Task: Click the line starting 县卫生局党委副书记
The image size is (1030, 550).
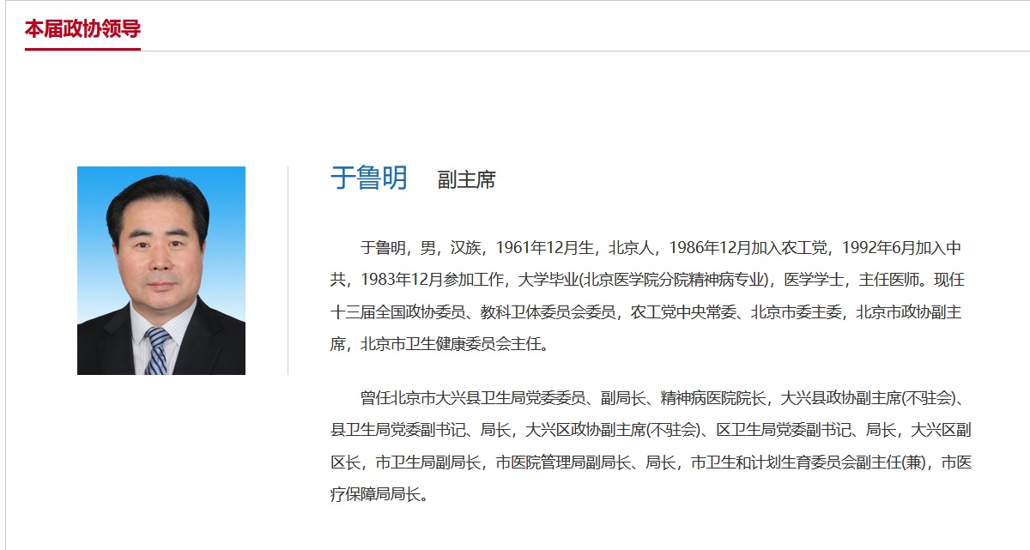Action: coord(651,430)
